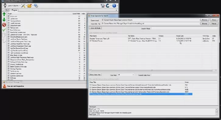221x120 pixels.
Task: Toggle the AOS.esp plugin checkbox
Action: click(x=9, y=78)
